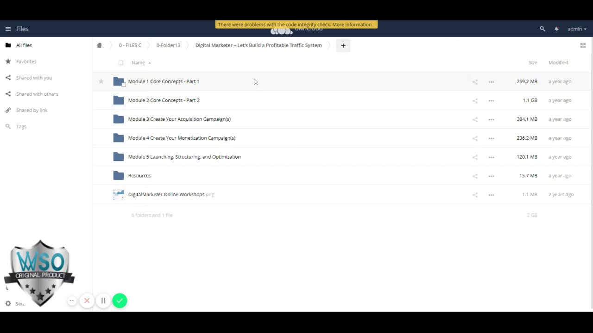Image resolution: width=593 pixels, height=333 pixels.
Task: Sort files by Modified column
Action: [x=558, y=62]
